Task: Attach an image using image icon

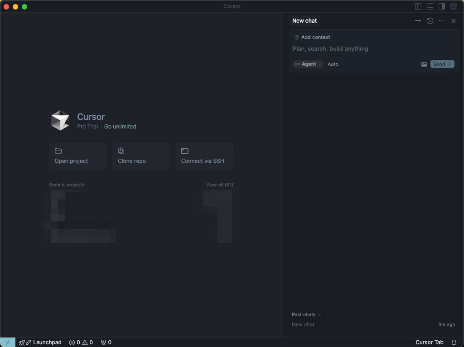Action: point(424,64)
